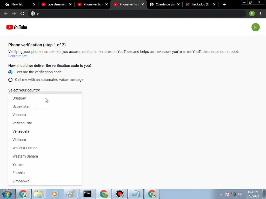This screenshot has height=199, width=266.
Task: Choose Zimbabwe from the country list
Action: coord(45,181)
